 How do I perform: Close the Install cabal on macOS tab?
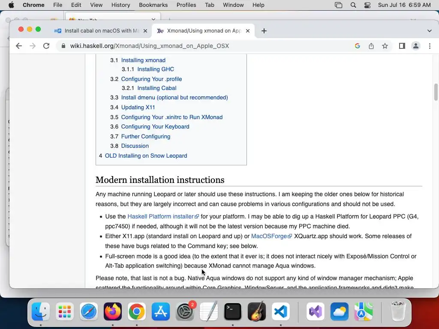[145, 31]
